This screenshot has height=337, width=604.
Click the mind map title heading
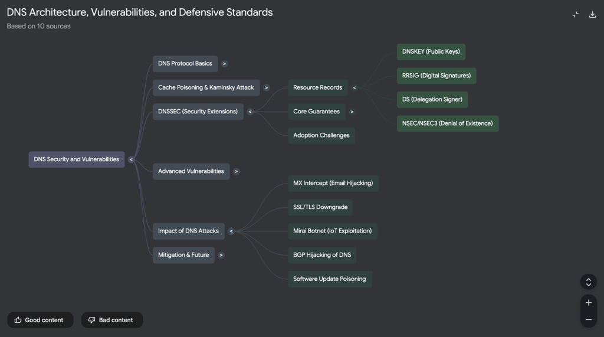(139, 12)
